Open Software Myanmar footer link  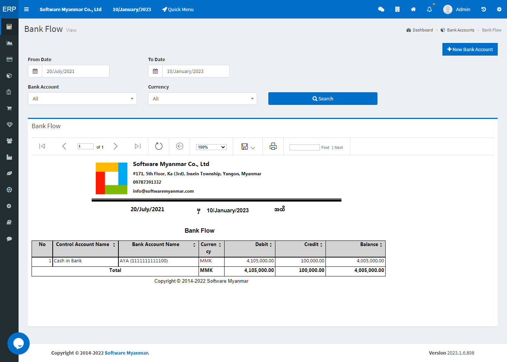(x=126, y=353)
